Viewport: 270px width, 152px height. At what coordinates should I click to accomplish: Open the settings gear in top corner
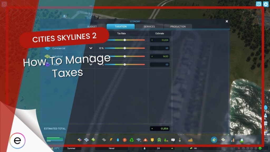[x=266, y=4]
